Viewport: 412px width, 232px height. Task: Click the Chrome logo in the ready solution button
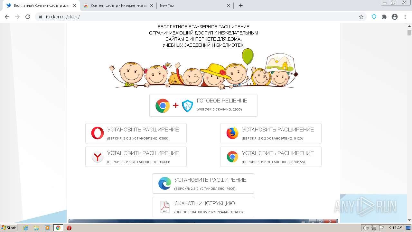(x=163, y=105)
